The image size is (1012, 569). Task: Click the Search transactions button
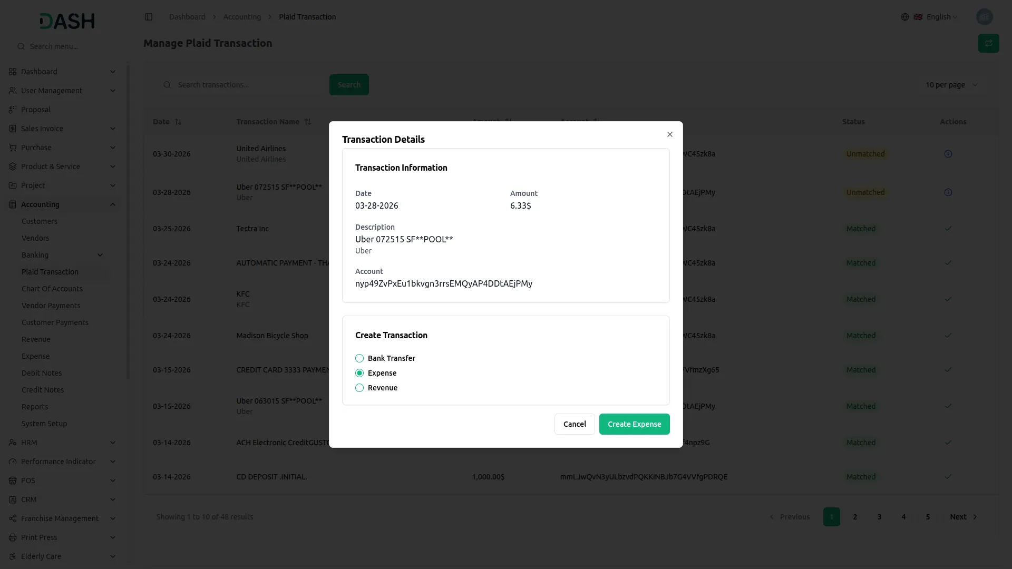349,85
